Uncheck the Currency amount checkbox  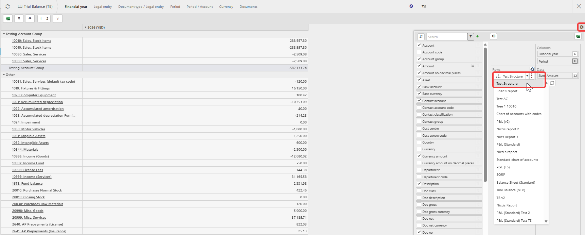click(419, 156)
